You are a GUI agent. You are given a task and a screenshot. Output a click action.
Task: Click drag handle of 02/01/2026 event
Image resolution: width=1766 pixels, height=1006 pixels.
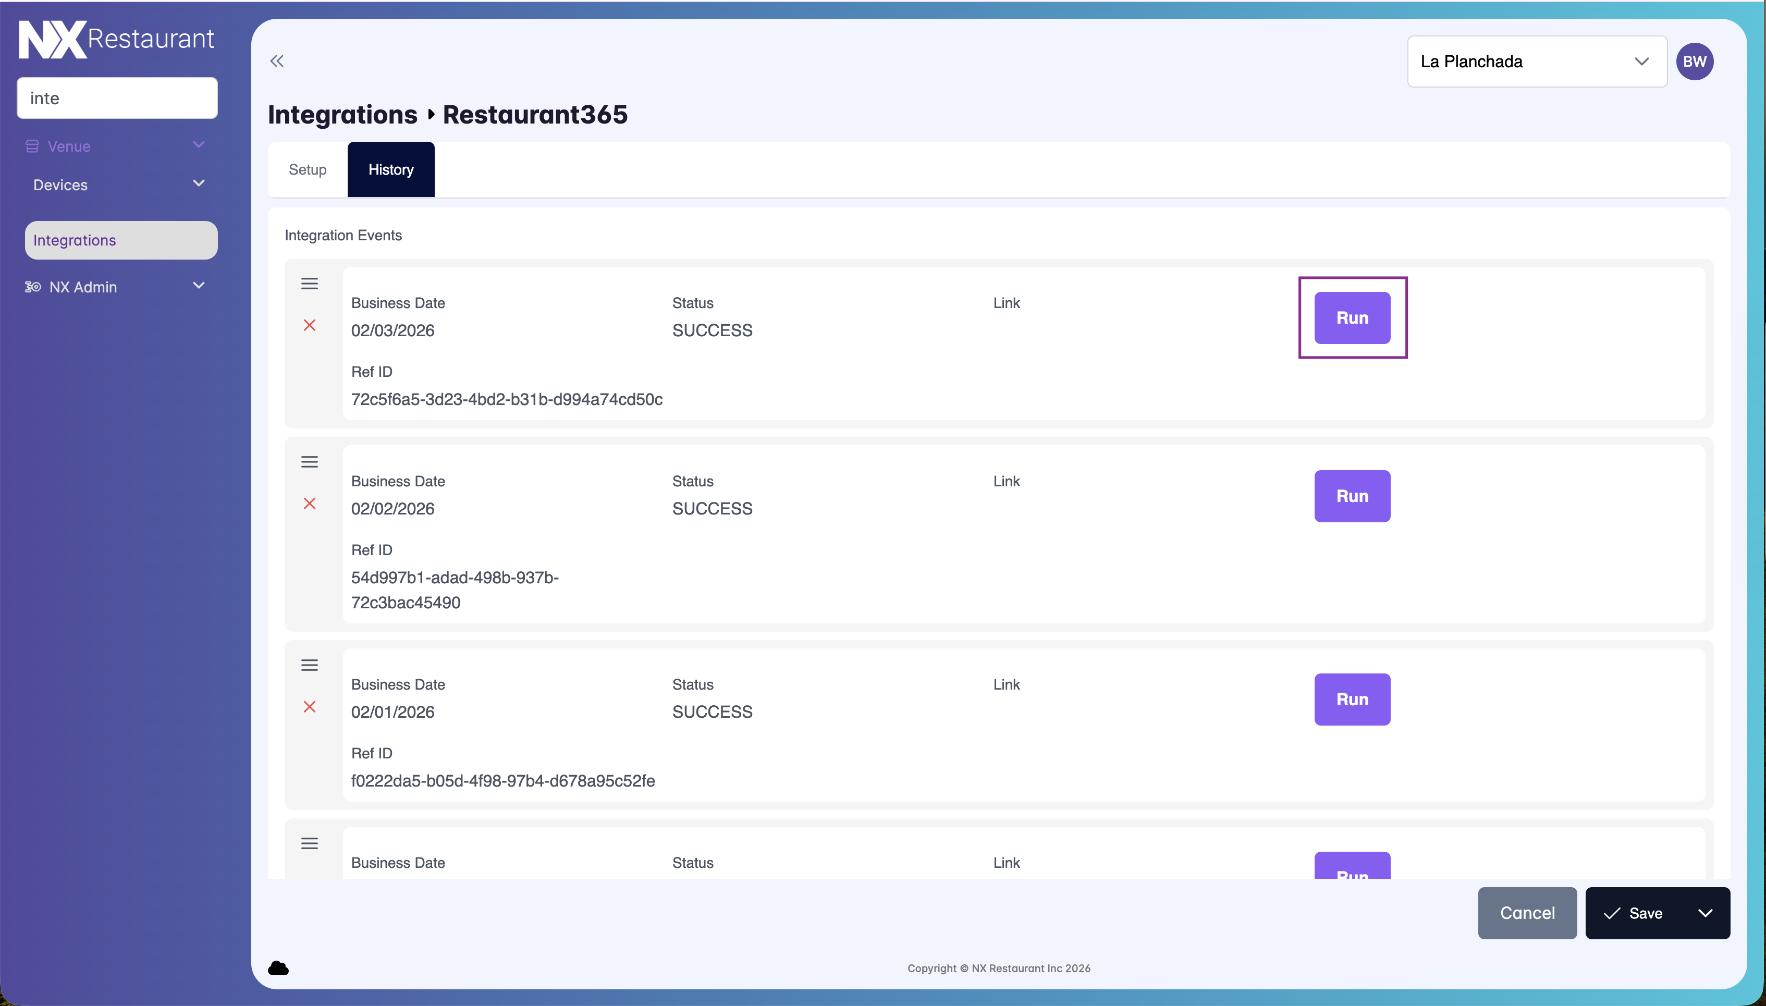pos(310,666)
